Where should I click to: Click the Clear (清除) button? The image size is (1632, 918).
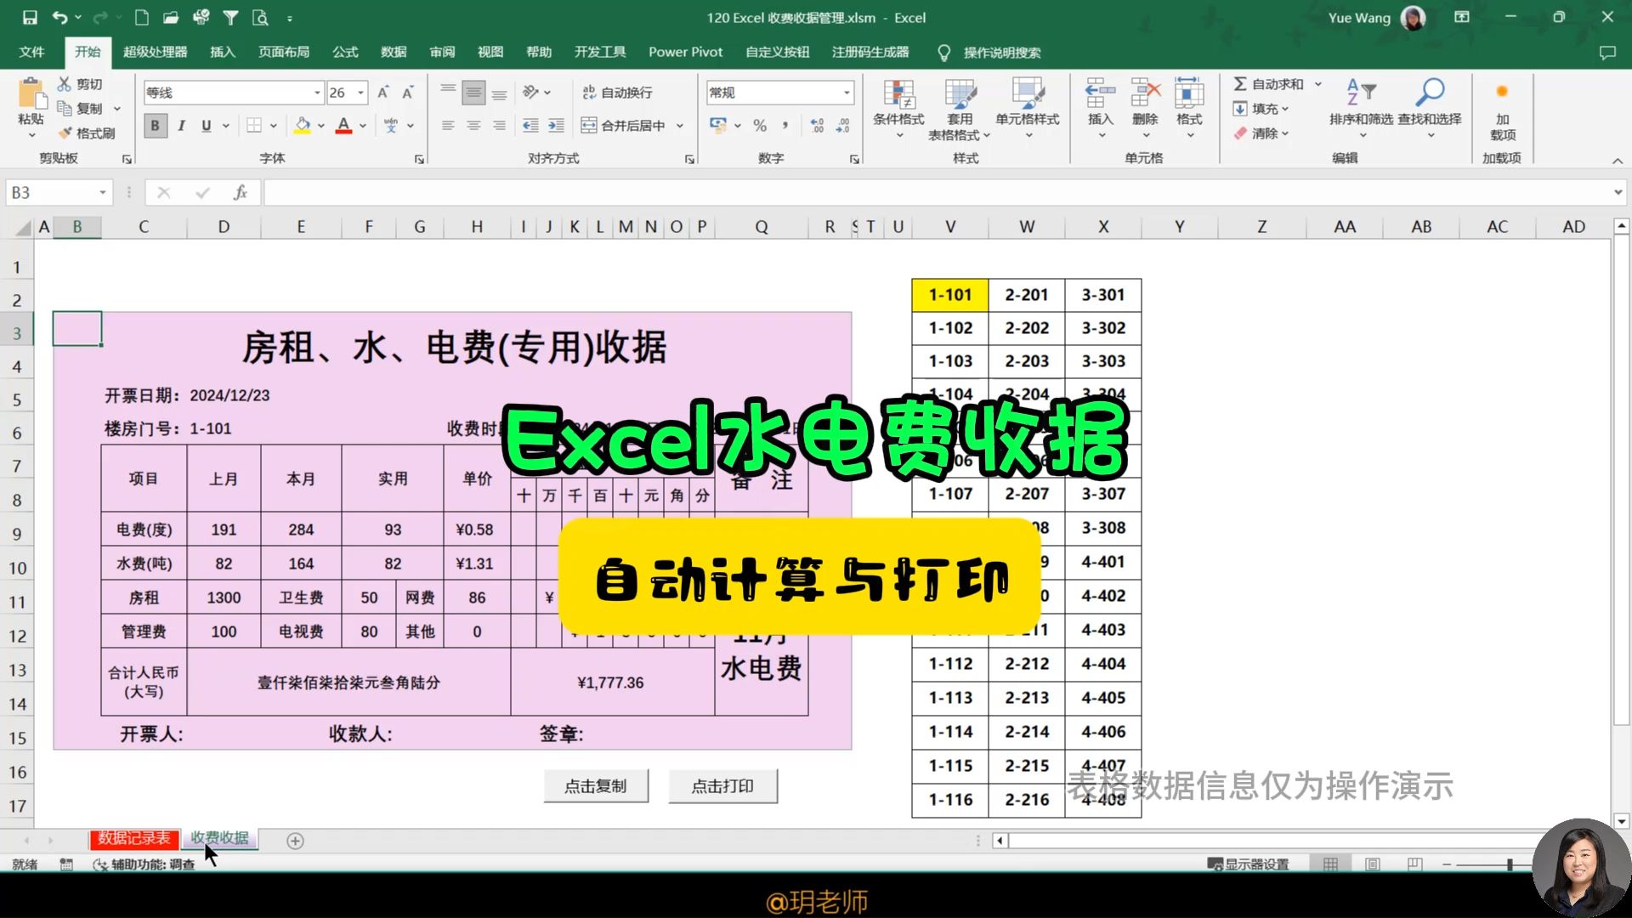[x=1261, y=133]
